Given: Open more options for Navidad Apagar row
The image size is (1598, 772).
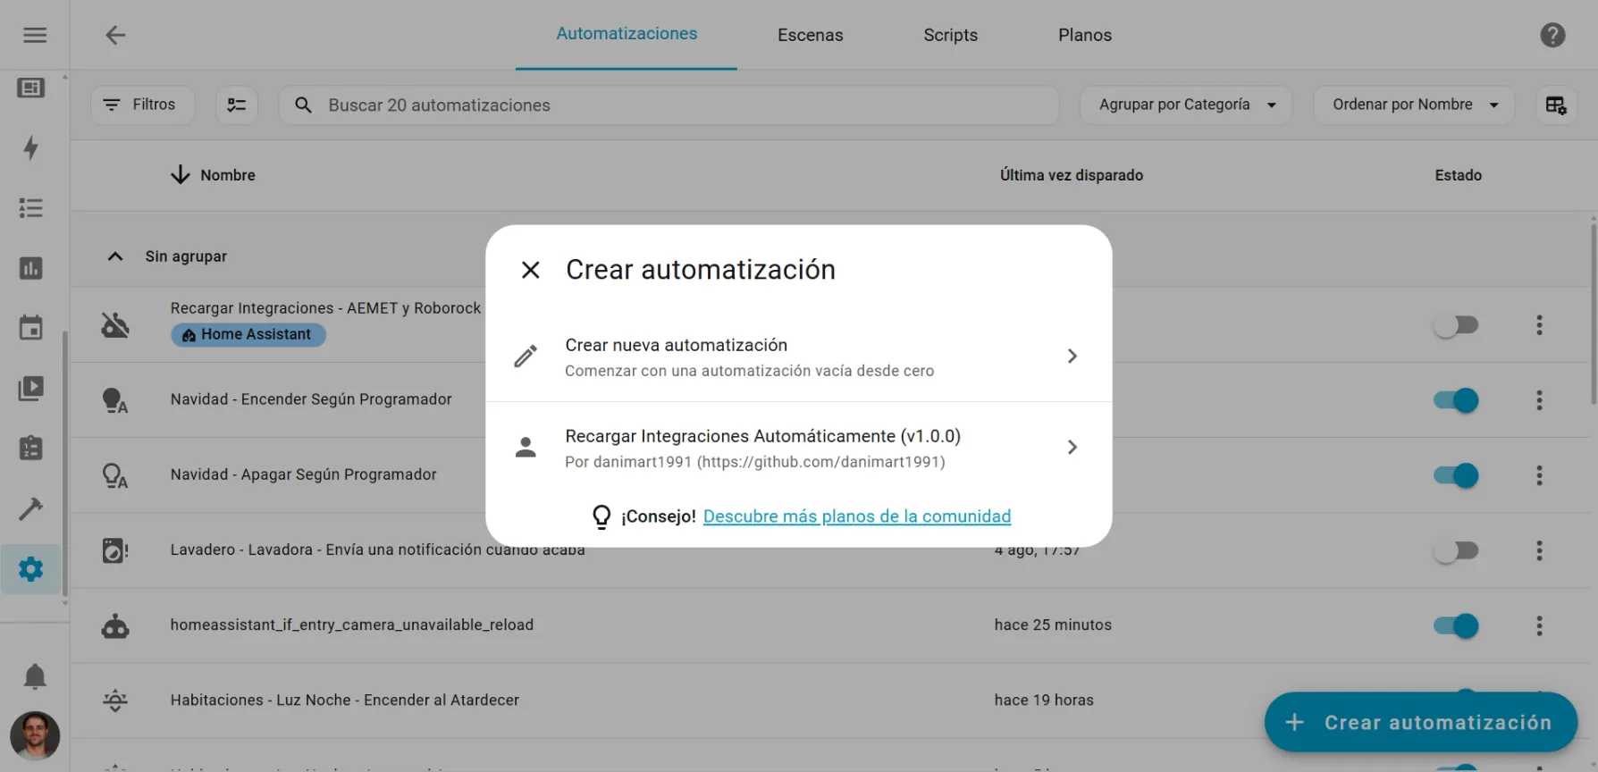Looking at the screenshot, I should [1539, 475].
